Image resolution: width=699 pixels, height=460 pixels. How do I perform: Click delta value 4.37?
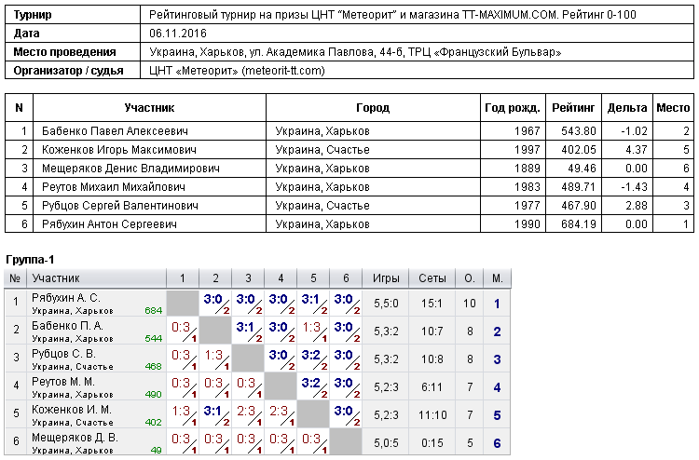click(637, 150)
